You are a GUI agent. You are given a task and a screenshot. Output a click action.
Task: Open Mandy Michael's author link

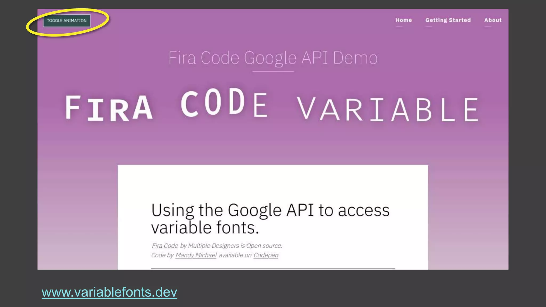coord(196,255)
